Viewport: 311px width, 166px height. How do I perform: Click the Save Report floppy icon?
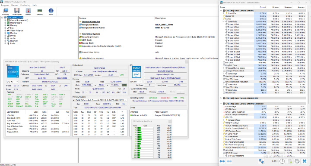(17, 12)
